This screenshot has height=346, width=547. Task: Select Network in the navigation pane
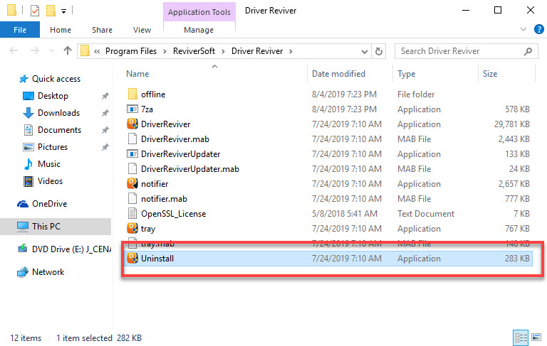[x=48, y=272]
